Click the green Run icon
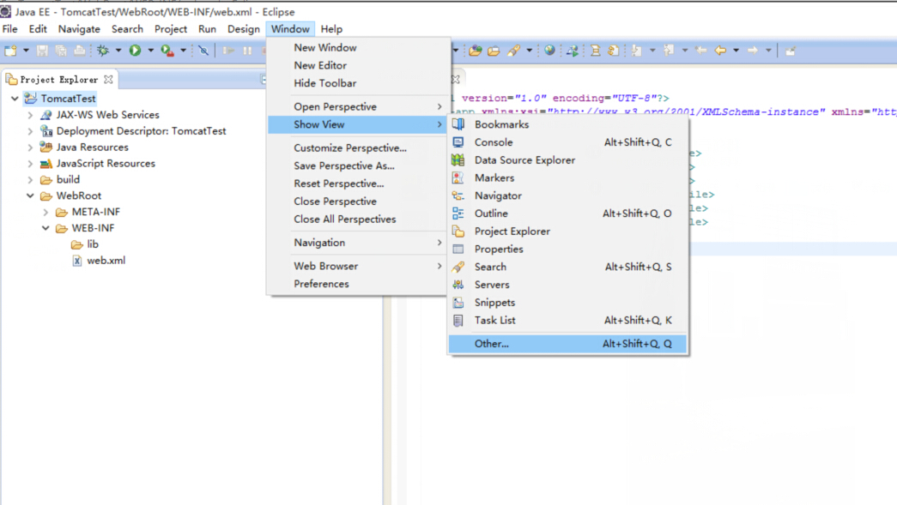 click(x=135, y=51)
